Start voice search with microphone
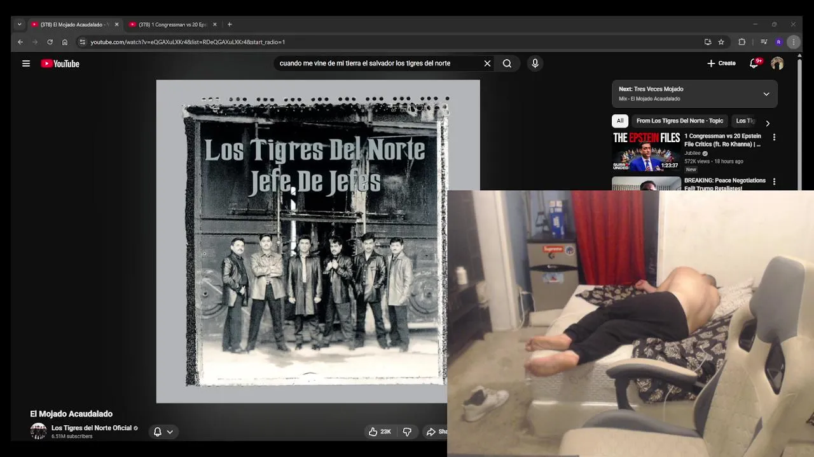Viewport: 814px width, 457px height. [535, 63]
